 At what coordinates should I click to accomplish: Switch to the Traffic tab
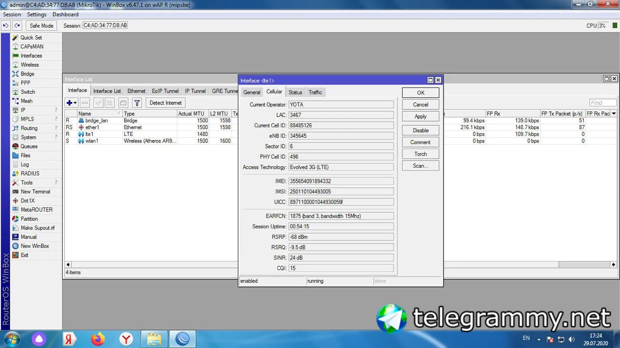(315, 92)
